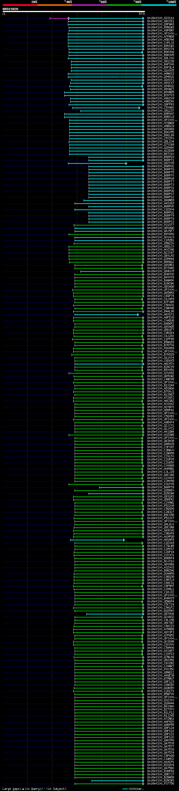Select the hit label UniRef100_Q9FFR3
This screenshot has width=179, height=791.
tap(161, 105)
